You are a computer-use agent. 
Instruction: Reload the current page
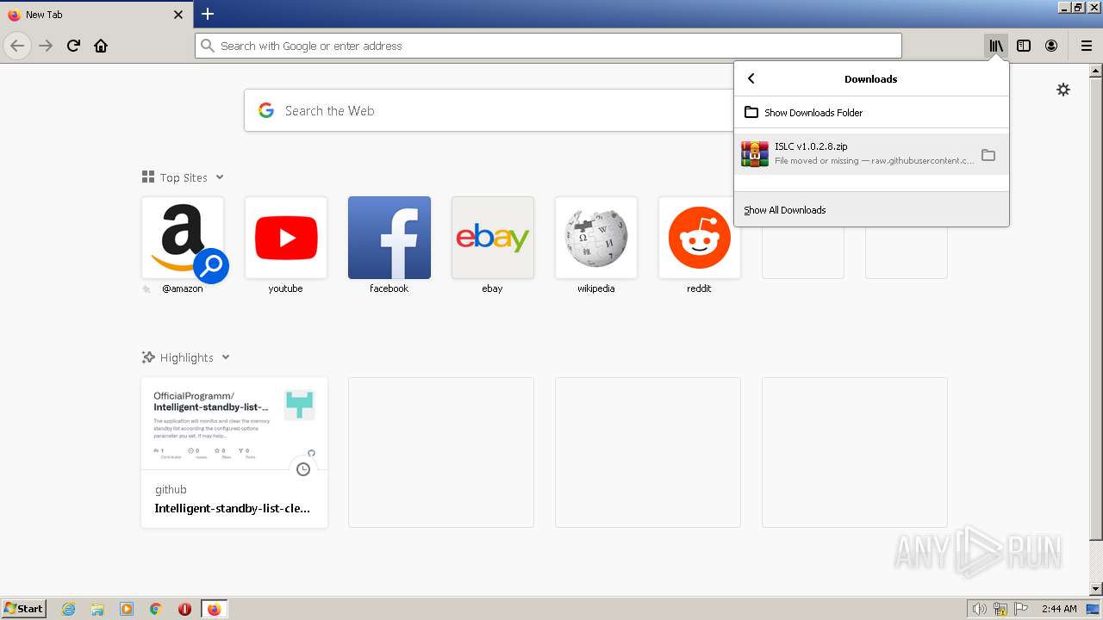click(73, 46)
